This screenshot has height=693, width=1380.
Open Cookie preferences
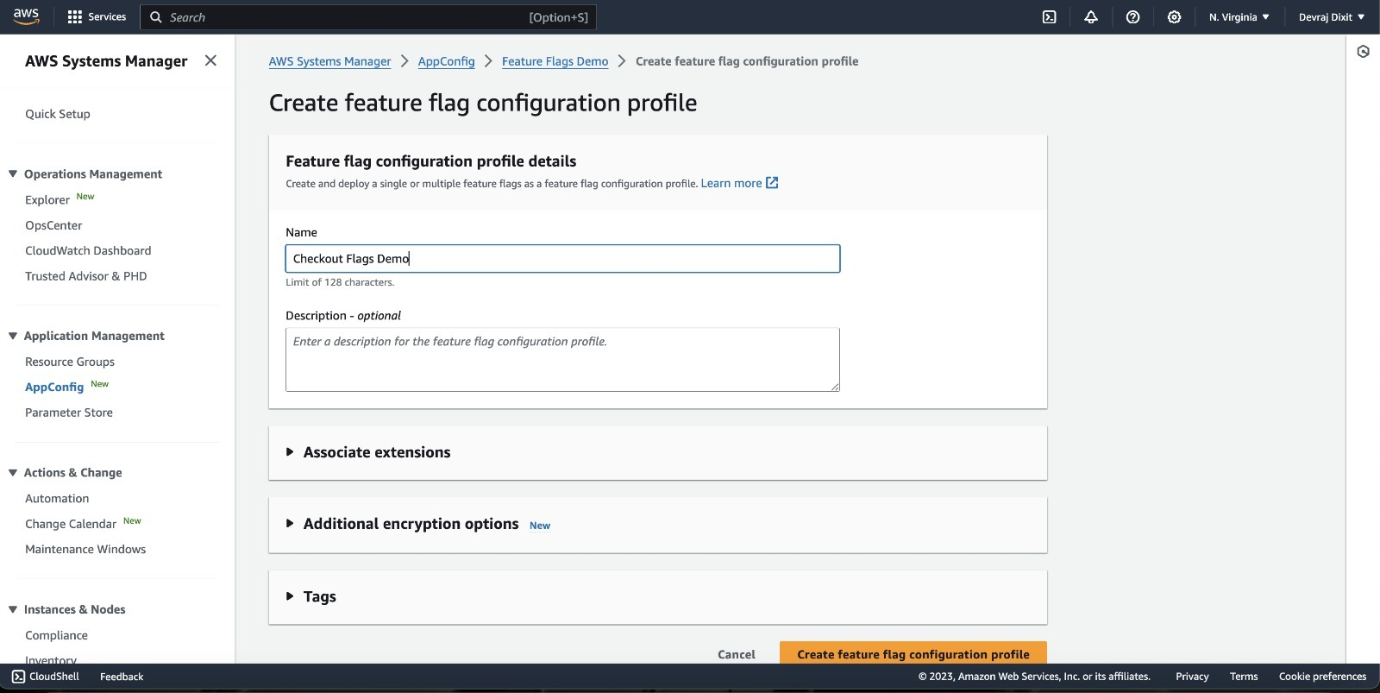click(x=1322, y=677)
